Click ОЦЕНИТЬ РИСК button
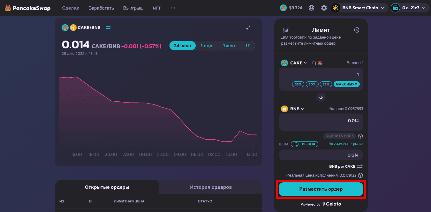Image resolution: width=431 pixels, height=212 pixels. point(340,136)
